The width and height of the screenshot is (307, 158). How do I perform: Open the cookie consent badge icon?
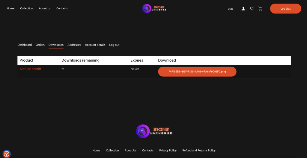(7, 154)
